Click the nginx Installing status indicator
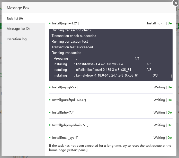Image resolution: width=179 pixels, height=158 pixels. point(154,23)
